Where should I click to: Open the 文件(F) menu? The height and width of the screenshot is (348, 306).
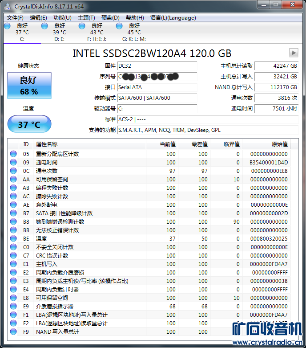(x=15, y=18)
